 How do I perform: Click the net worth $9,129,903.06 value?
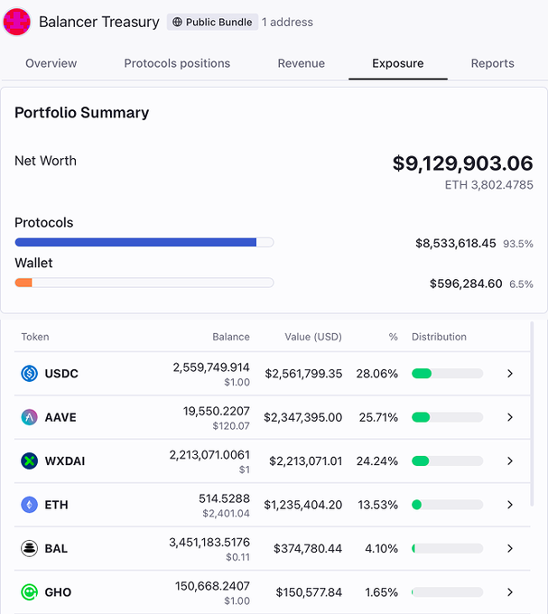[x=462, y=163]
